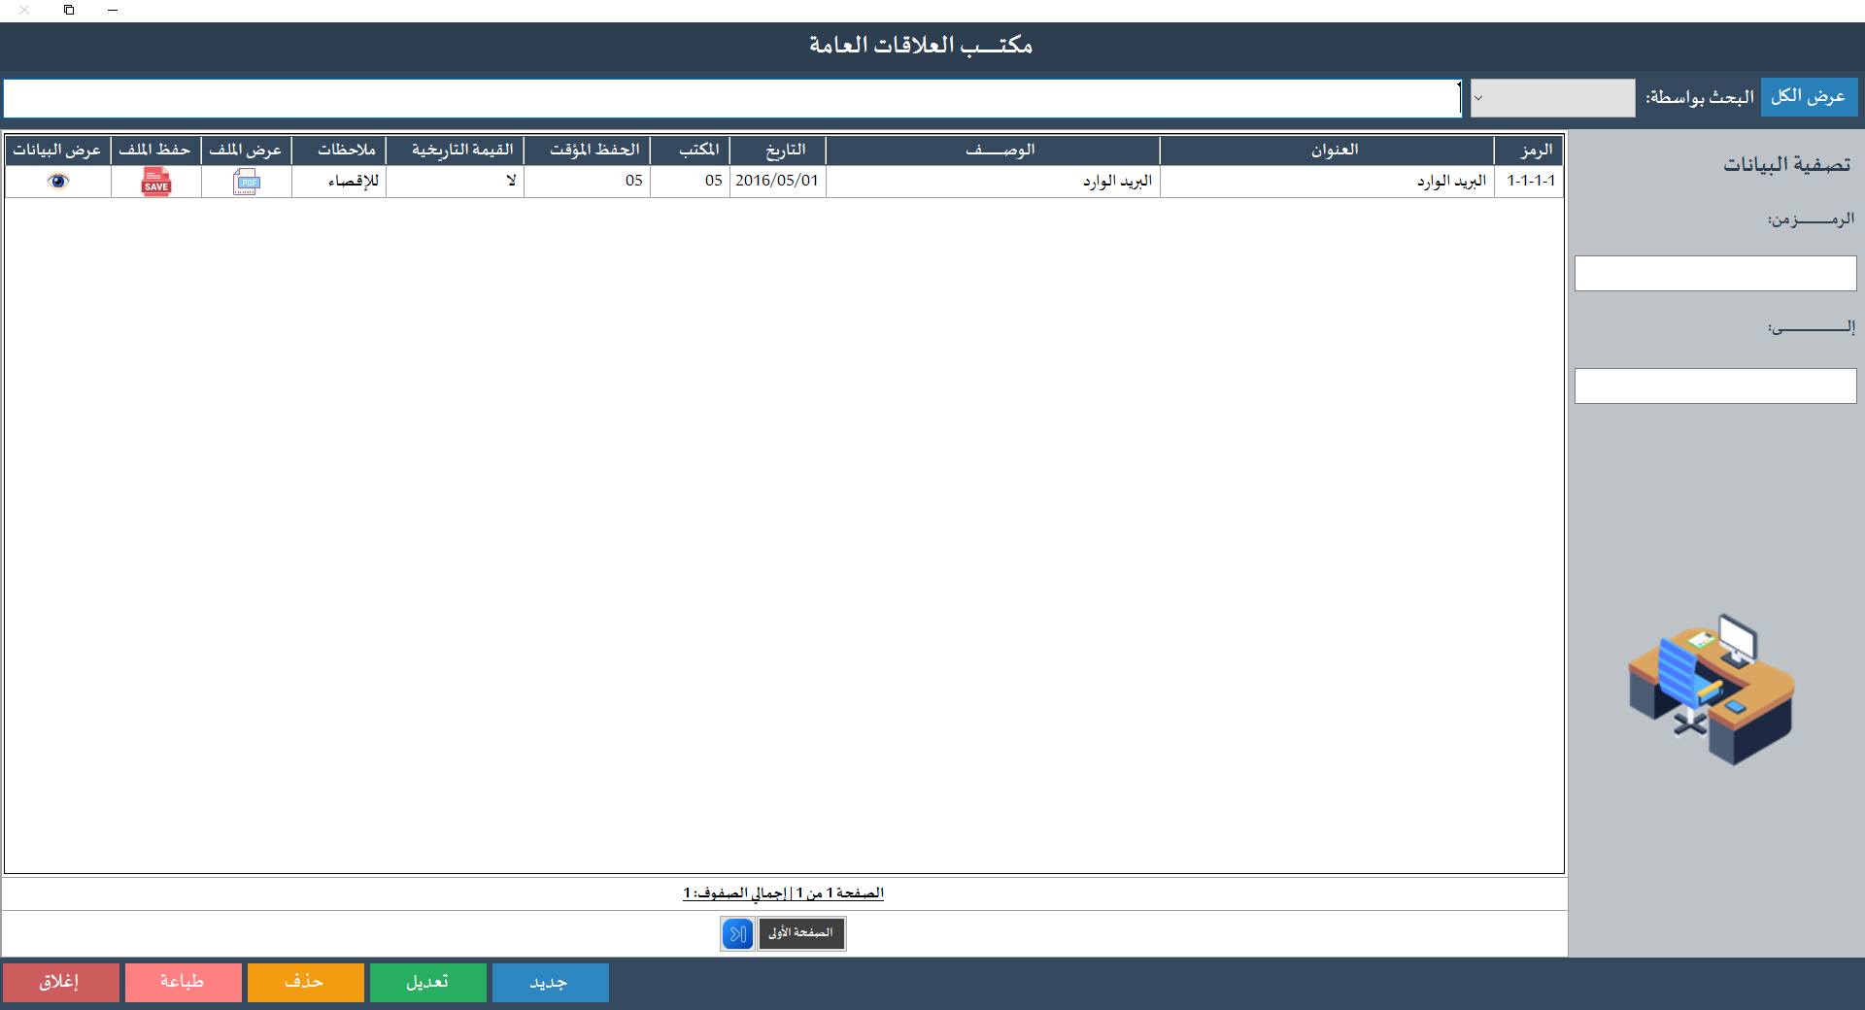Click the جديد button to add record
The height and width of the screenshot is (1010, 1865).
pyautogui.click(x=550, y=982)
